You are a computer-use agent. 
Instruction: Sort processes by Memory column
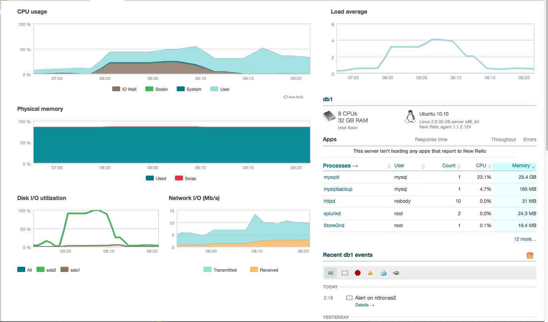point(521,166)
